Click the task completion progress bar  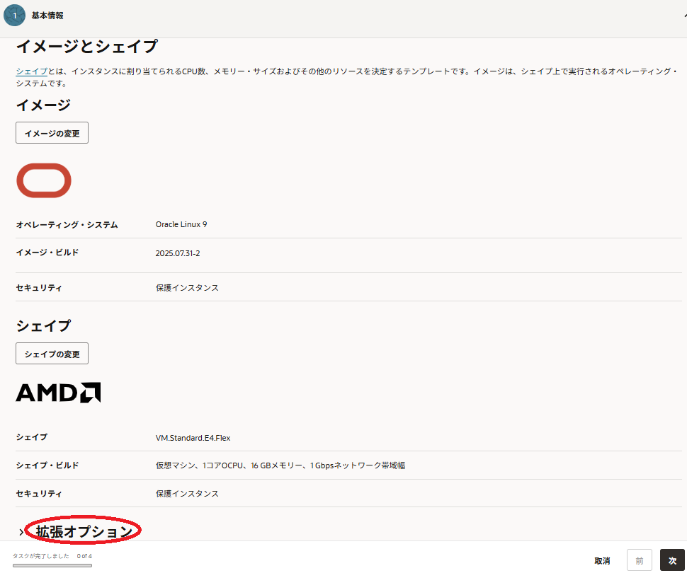click(x=52, y=565)
